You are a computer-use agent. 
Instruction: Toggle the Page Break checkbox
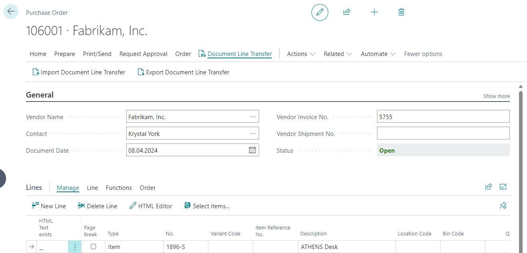(x=94, y=247)
